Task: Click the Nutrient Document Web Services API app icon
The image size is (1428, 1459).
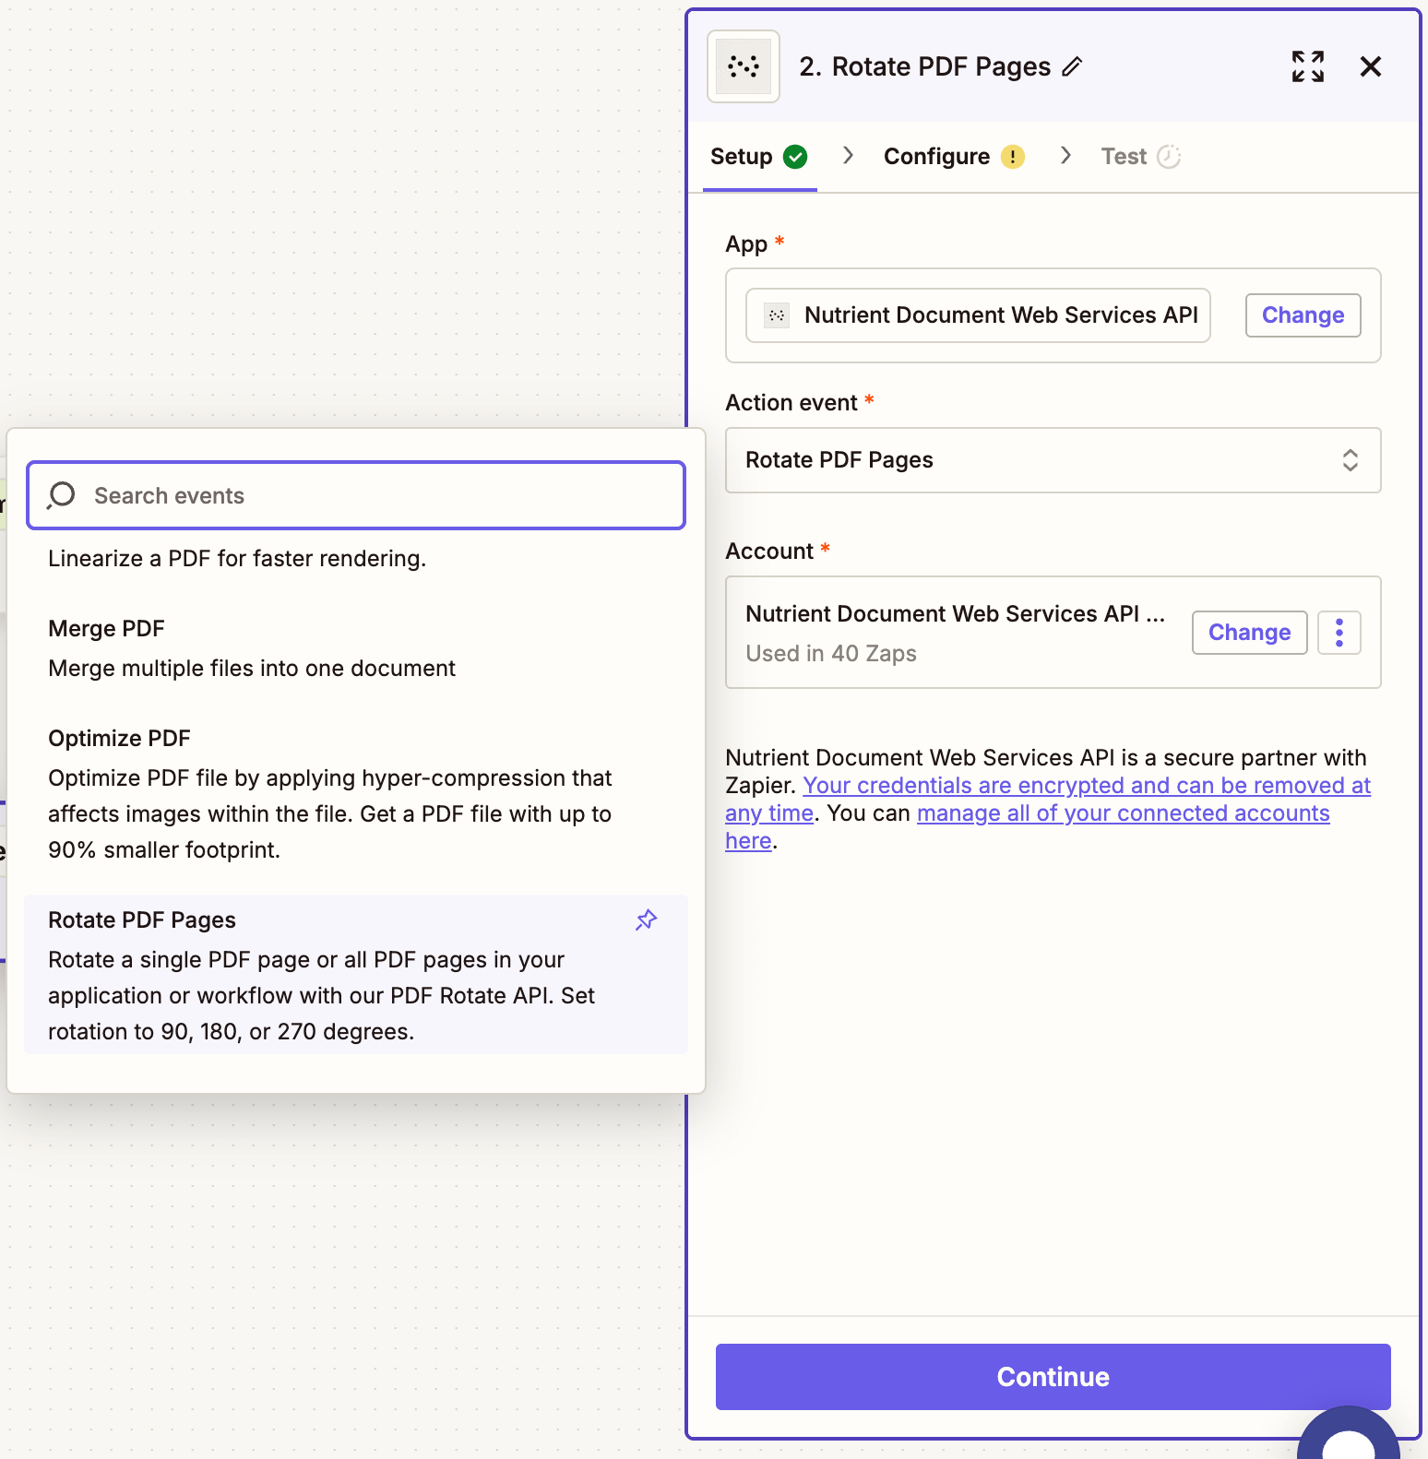Action: coord(743,65)
